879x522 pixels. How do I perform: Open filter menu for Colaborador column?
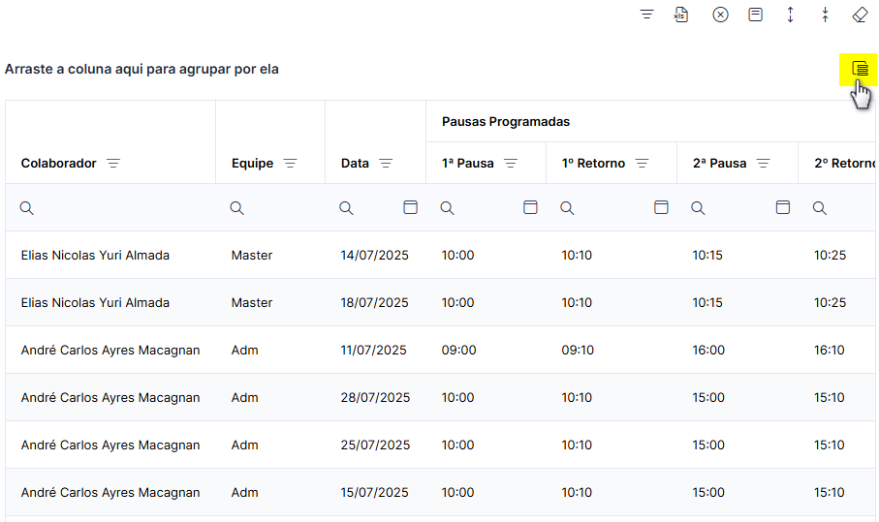pos(113,164)
